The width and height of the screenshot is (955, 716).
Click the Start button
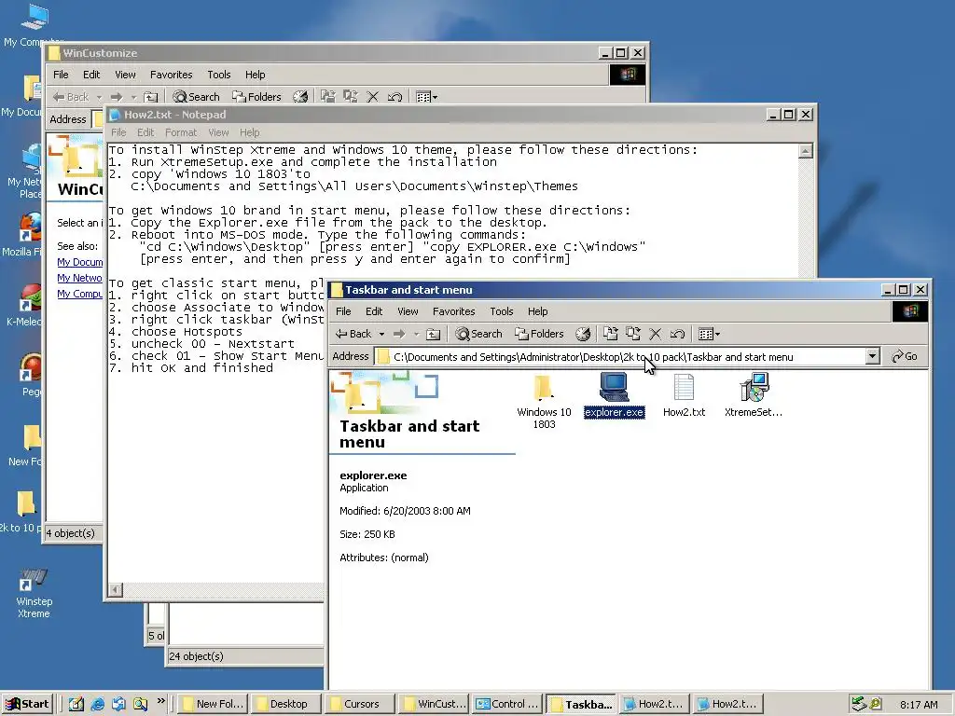click(27, 704)
